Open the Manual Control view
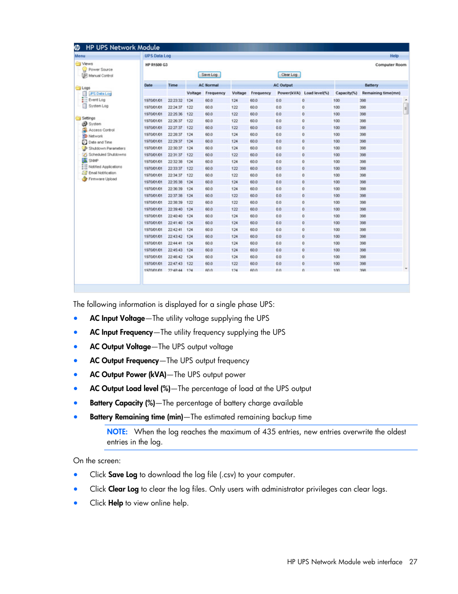Screen dimensions: 458x594 (x=101, y=76)
